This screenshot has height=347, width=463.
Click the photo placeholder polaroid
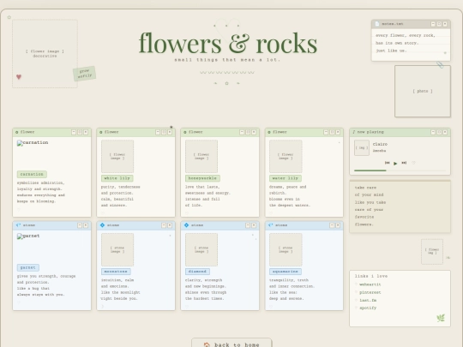point(423,91)
